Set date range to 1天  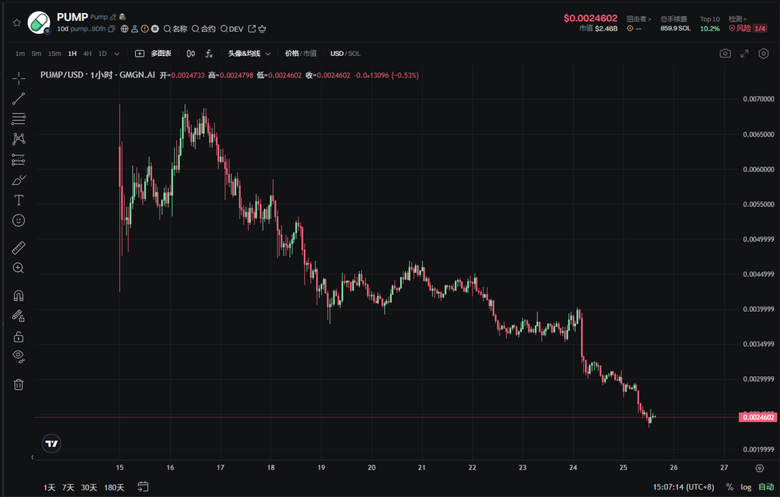click(x=49, y=487)
